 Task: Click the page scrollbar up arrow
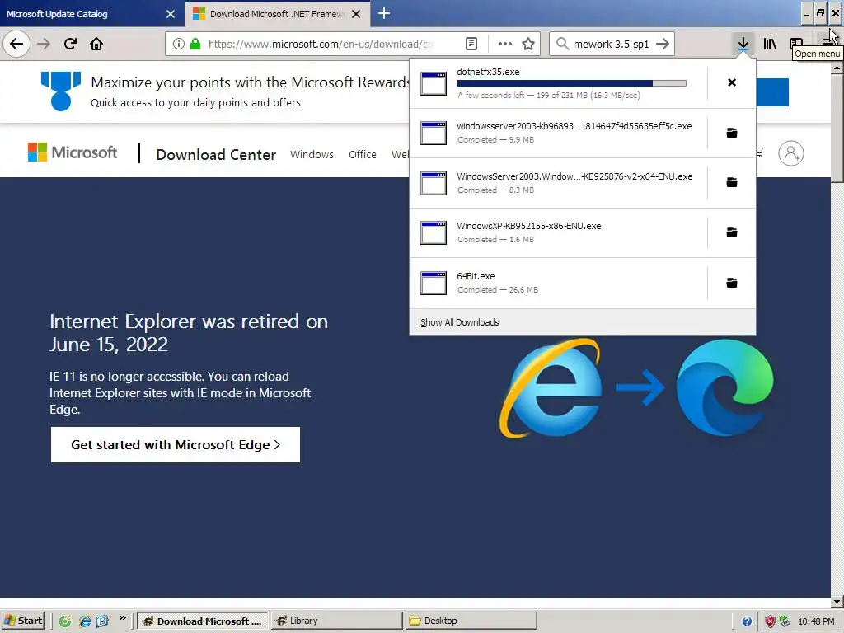(837, 68)
